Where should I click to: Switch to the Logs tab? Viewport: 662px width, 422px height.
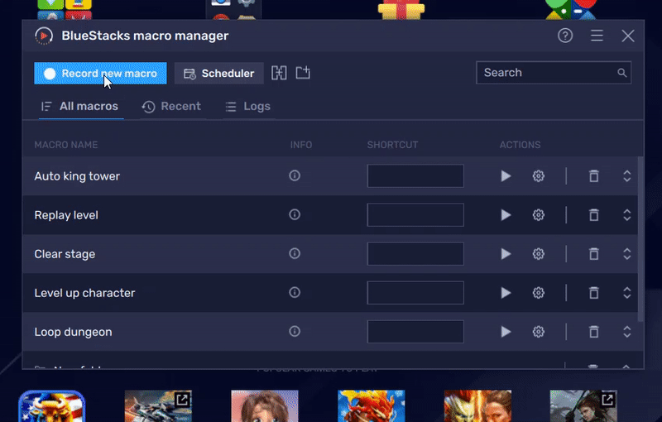pos(247,107)
